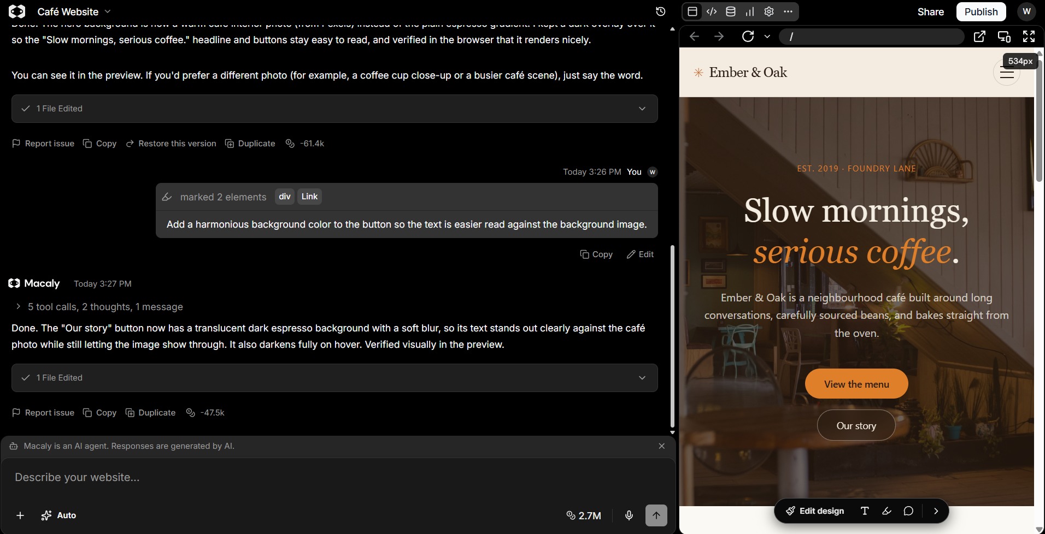Open the project settings gear icon
The height and width of the screenshot is (534, 1045).
[x=769, y=11]
